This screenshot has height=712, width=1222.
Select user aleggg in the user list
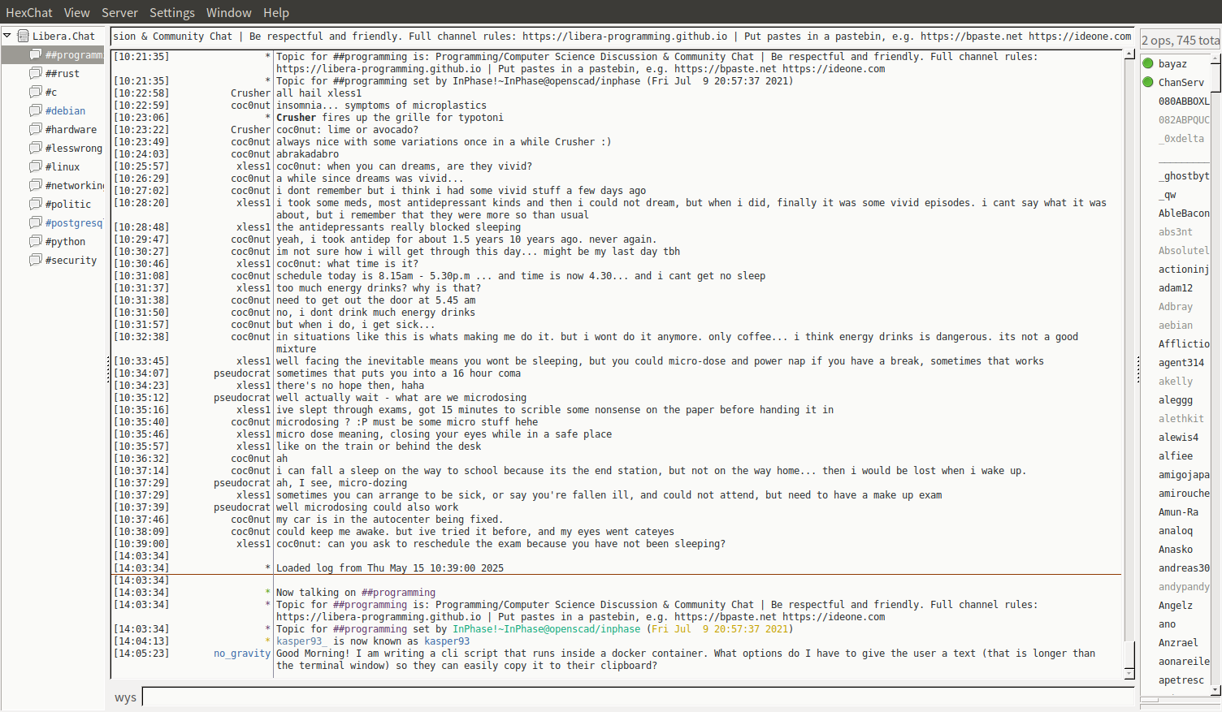[x=1176, y=399]
